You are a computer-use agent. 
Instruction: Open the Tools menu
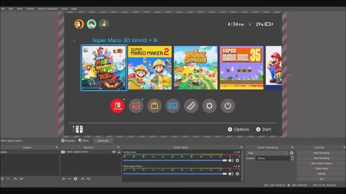click(x=64, y=9)
